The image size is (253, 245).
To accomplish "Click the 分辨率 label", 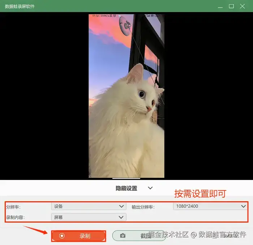I will (x=13, y=207).
